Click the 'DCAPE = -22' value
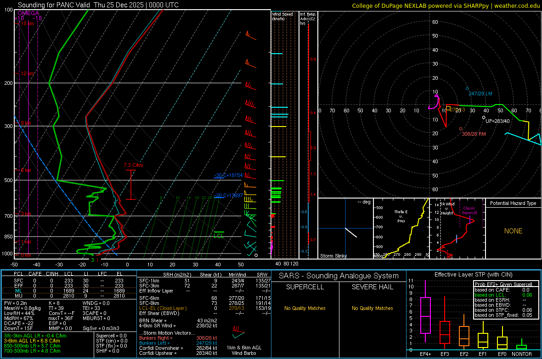Image resolution: width=542 pixels, height=359 pixels. click(x=18, y=323)
